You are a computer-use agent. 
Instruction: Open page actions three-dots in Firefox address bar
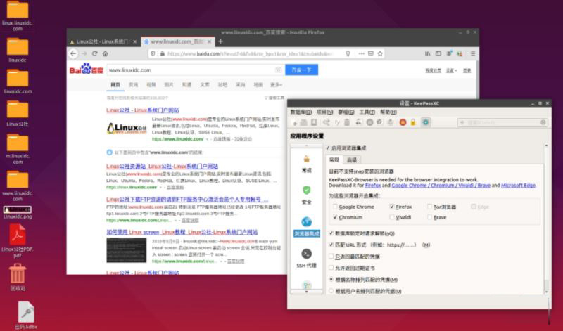(361, 53)
